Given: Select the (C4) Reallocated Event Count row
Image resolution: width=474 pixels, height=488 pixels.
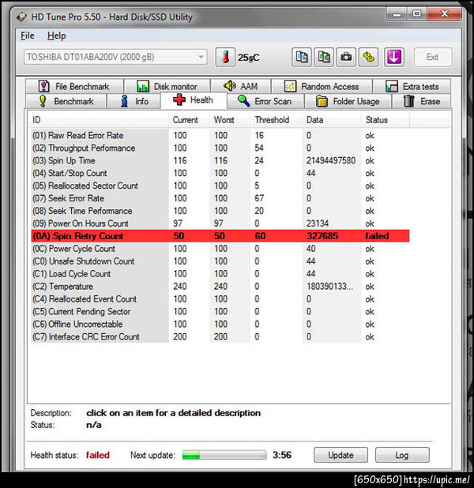Looking at the screenshot, I should click(220, 299).
